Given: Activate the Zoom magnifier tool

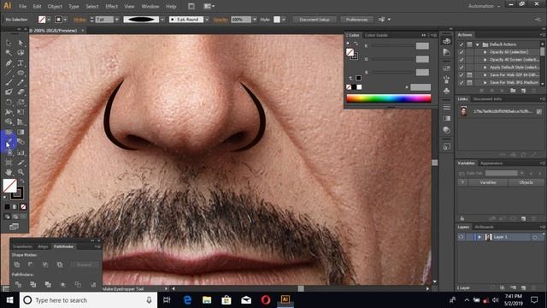Looking at the screenshot, I should [x=21, y=172].
